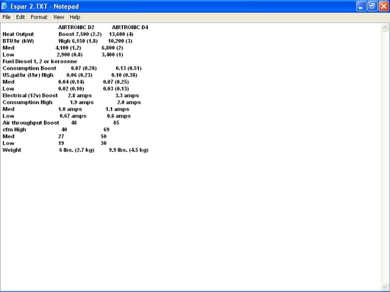Click 'Air throughput Boost' label

pos(31,123)
